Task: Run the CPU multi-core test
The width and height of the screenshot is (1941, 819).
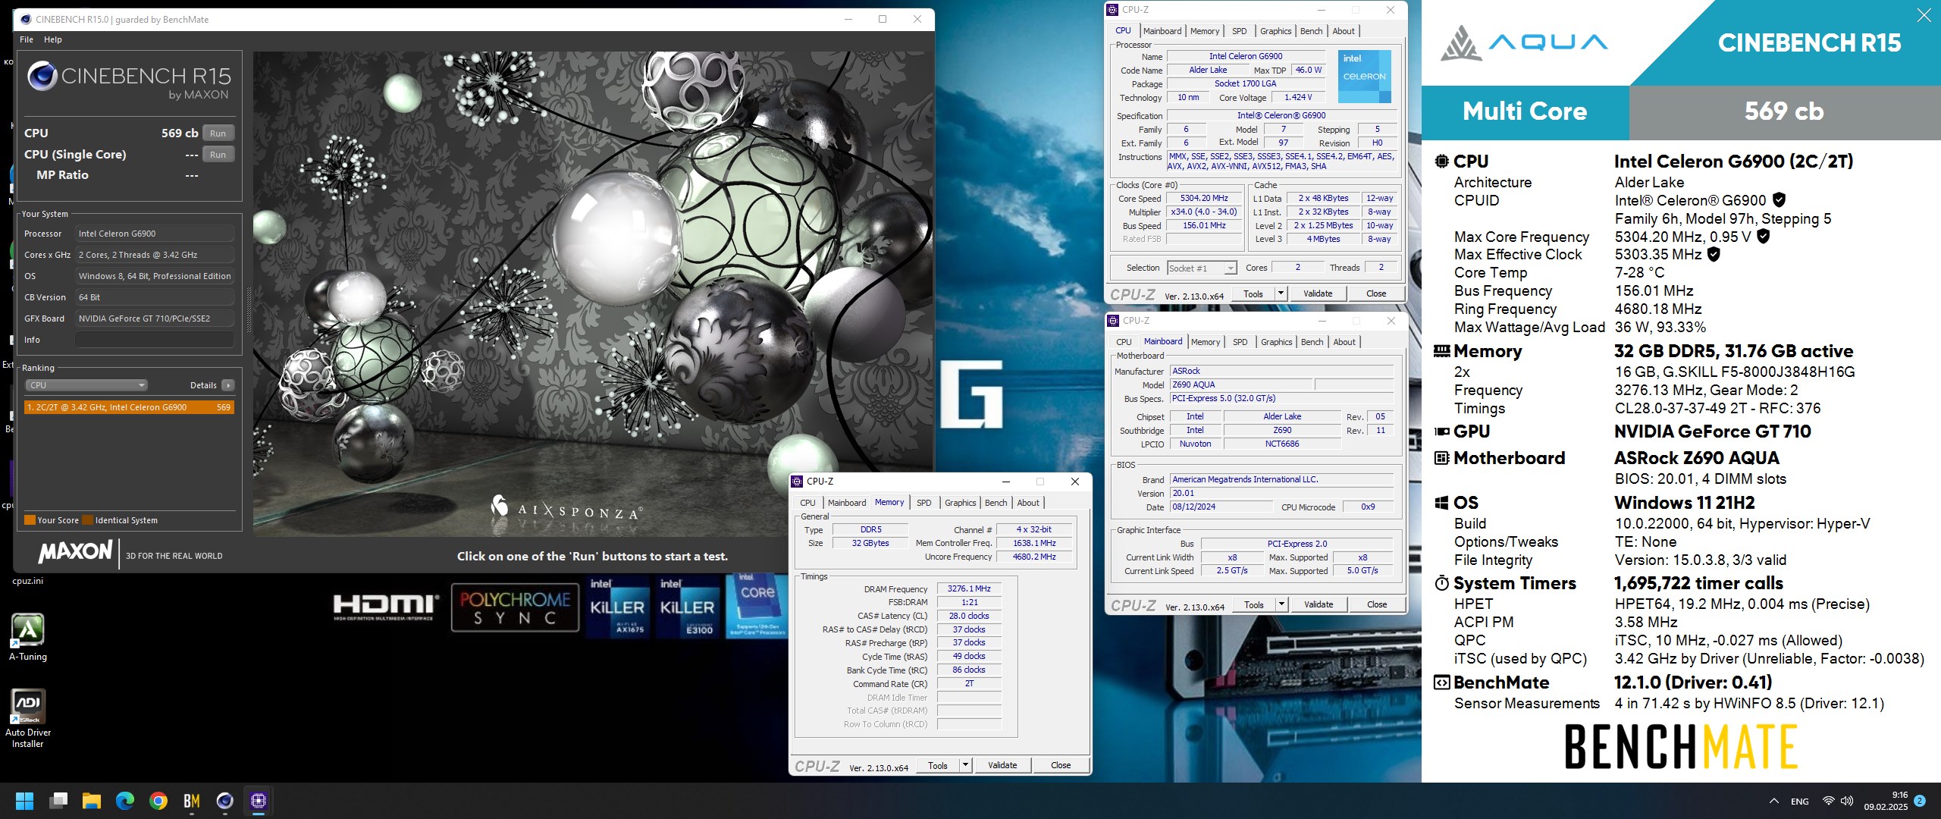Action: click(x=218, y=133)
